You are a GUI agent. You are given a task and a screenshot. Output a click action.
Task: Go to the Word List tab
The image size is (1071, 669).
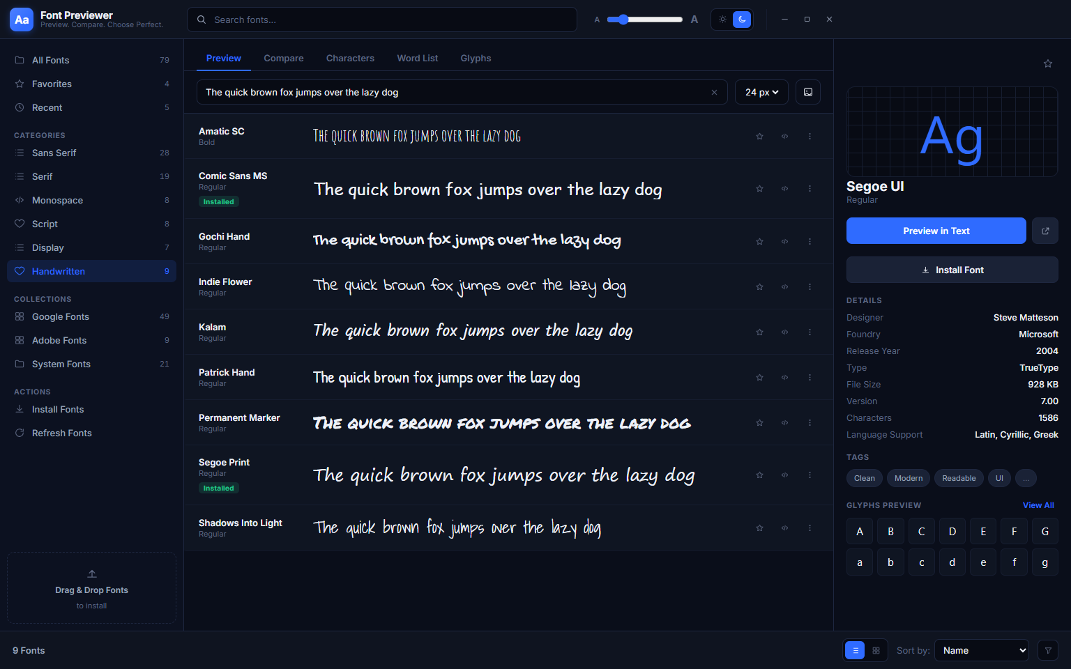tap(418, 58)
